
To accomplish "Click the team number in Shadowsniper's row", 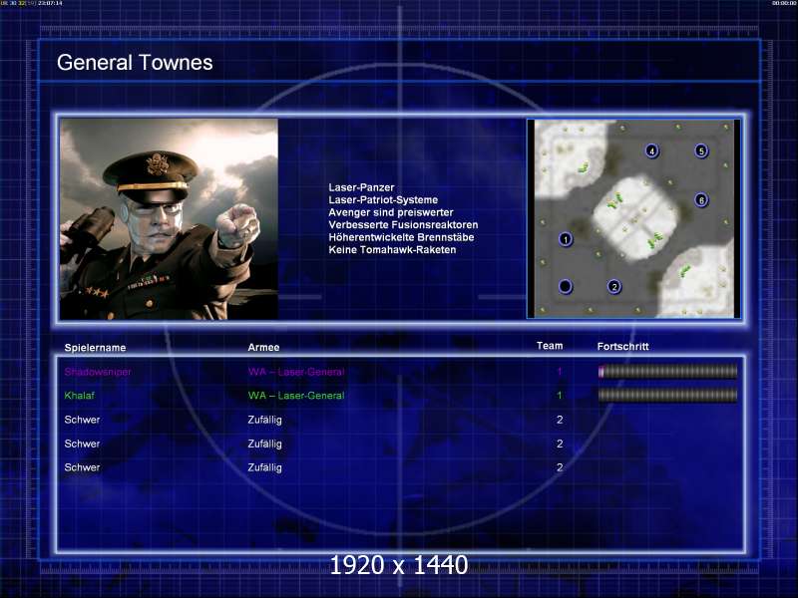I will [x=560, y=372].
